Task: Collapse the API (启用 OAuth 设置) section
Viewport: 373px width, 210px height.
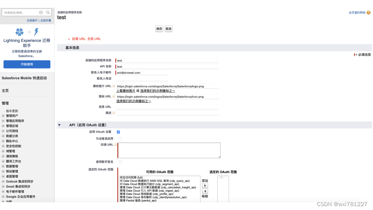Action: [x=59, y=125]
